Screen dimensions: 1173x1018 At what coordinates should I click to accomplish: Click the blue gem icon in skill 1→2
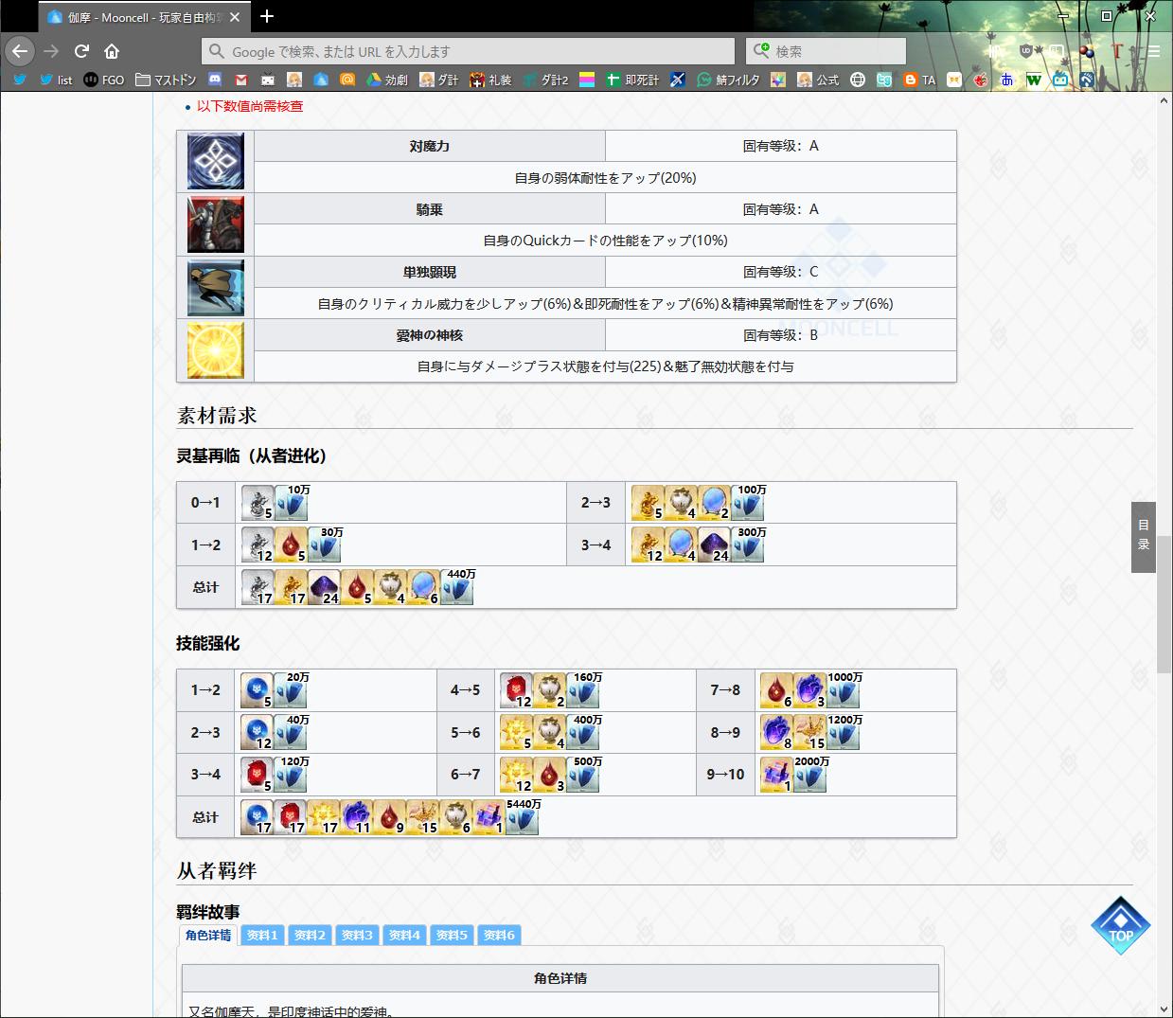pos(257,690)
